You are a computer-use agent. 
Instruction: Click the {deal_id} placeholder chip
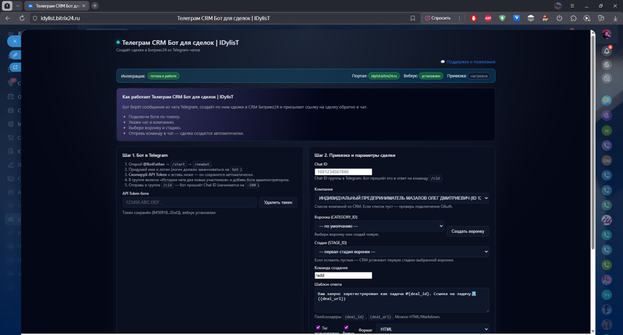[354, 317]
